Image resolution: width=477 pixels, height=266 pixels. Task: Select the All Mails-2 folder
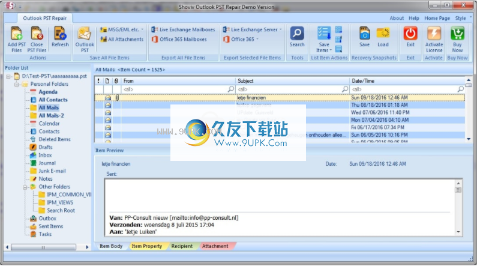(51, 116)
